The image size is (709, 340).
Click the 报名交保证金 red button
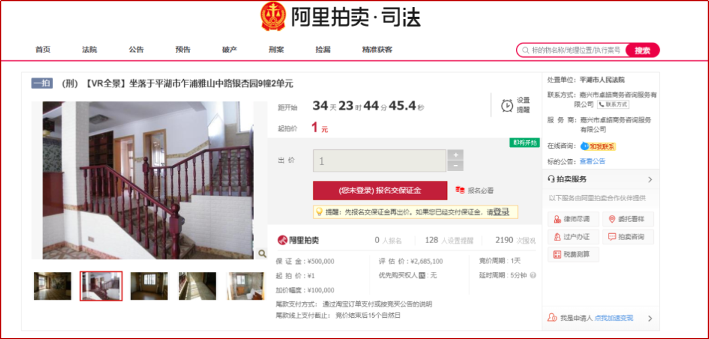(380, 190)
